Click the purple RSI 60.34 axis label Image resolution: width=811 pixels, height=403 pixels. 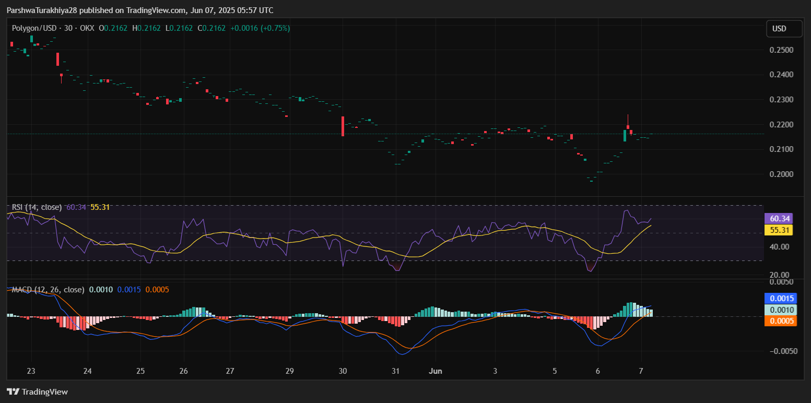pos(779,219)
